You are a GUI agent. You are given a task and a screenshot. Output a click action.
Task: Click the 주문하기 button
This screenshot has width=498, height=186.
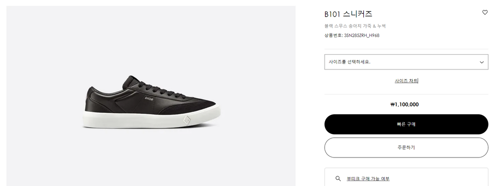(x=406, y=148)
